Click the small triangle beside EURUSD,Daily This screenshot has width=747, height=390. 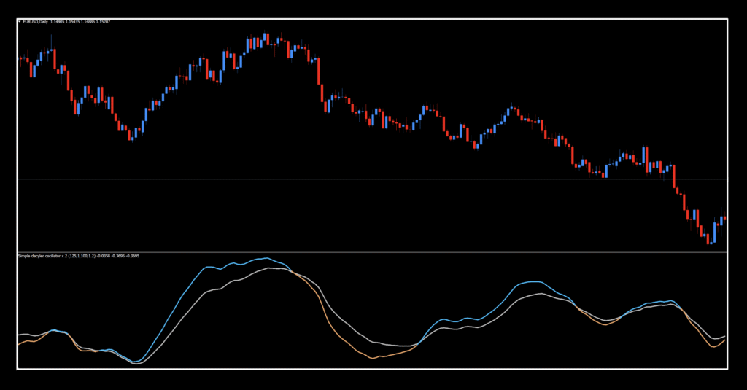tap(20, 22)
